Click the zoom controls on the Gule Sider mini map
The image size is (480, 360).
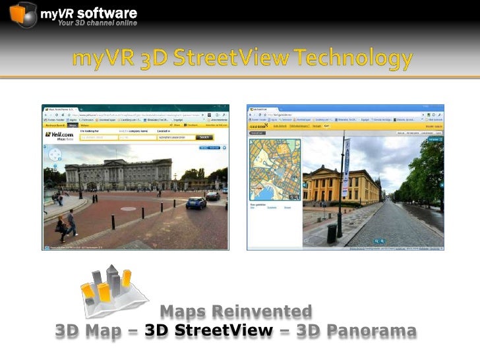(294, 197)
